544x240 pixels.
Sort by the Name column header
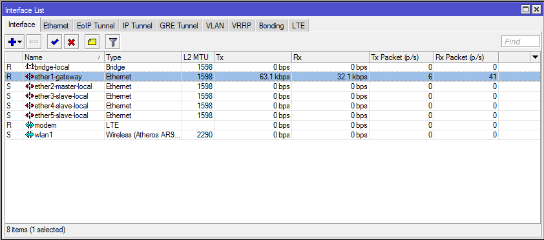[63, 57]
